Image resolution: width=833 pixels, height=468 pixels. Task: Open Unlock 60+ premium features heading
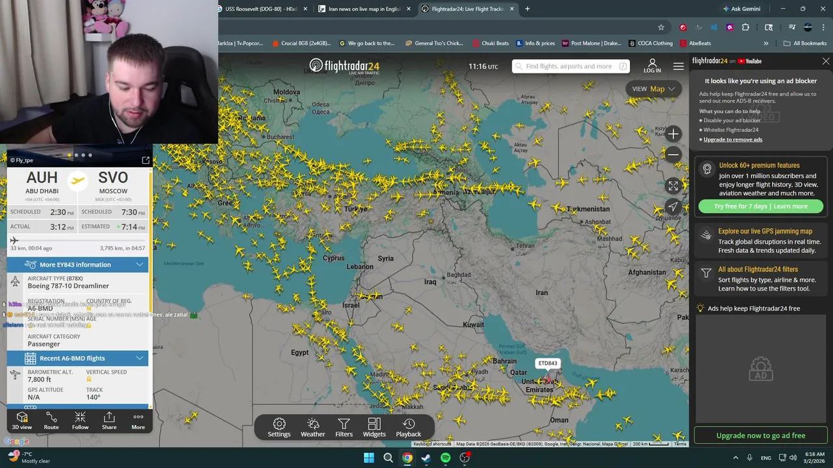(759, 165)
